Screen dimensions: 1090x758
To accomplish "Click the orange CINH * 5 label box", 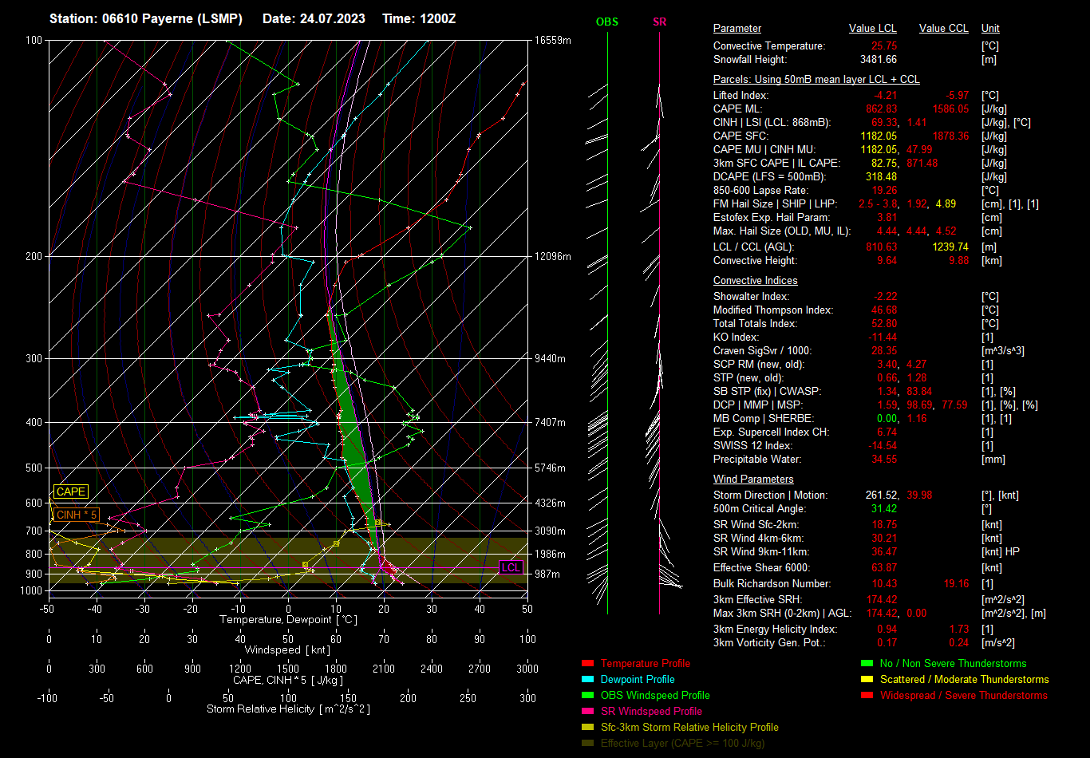I will (77, 515).
